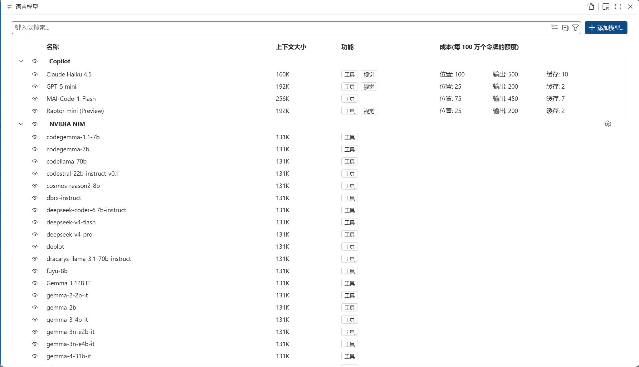Toggle the eye for fuyu-8b

pos(35,271)
